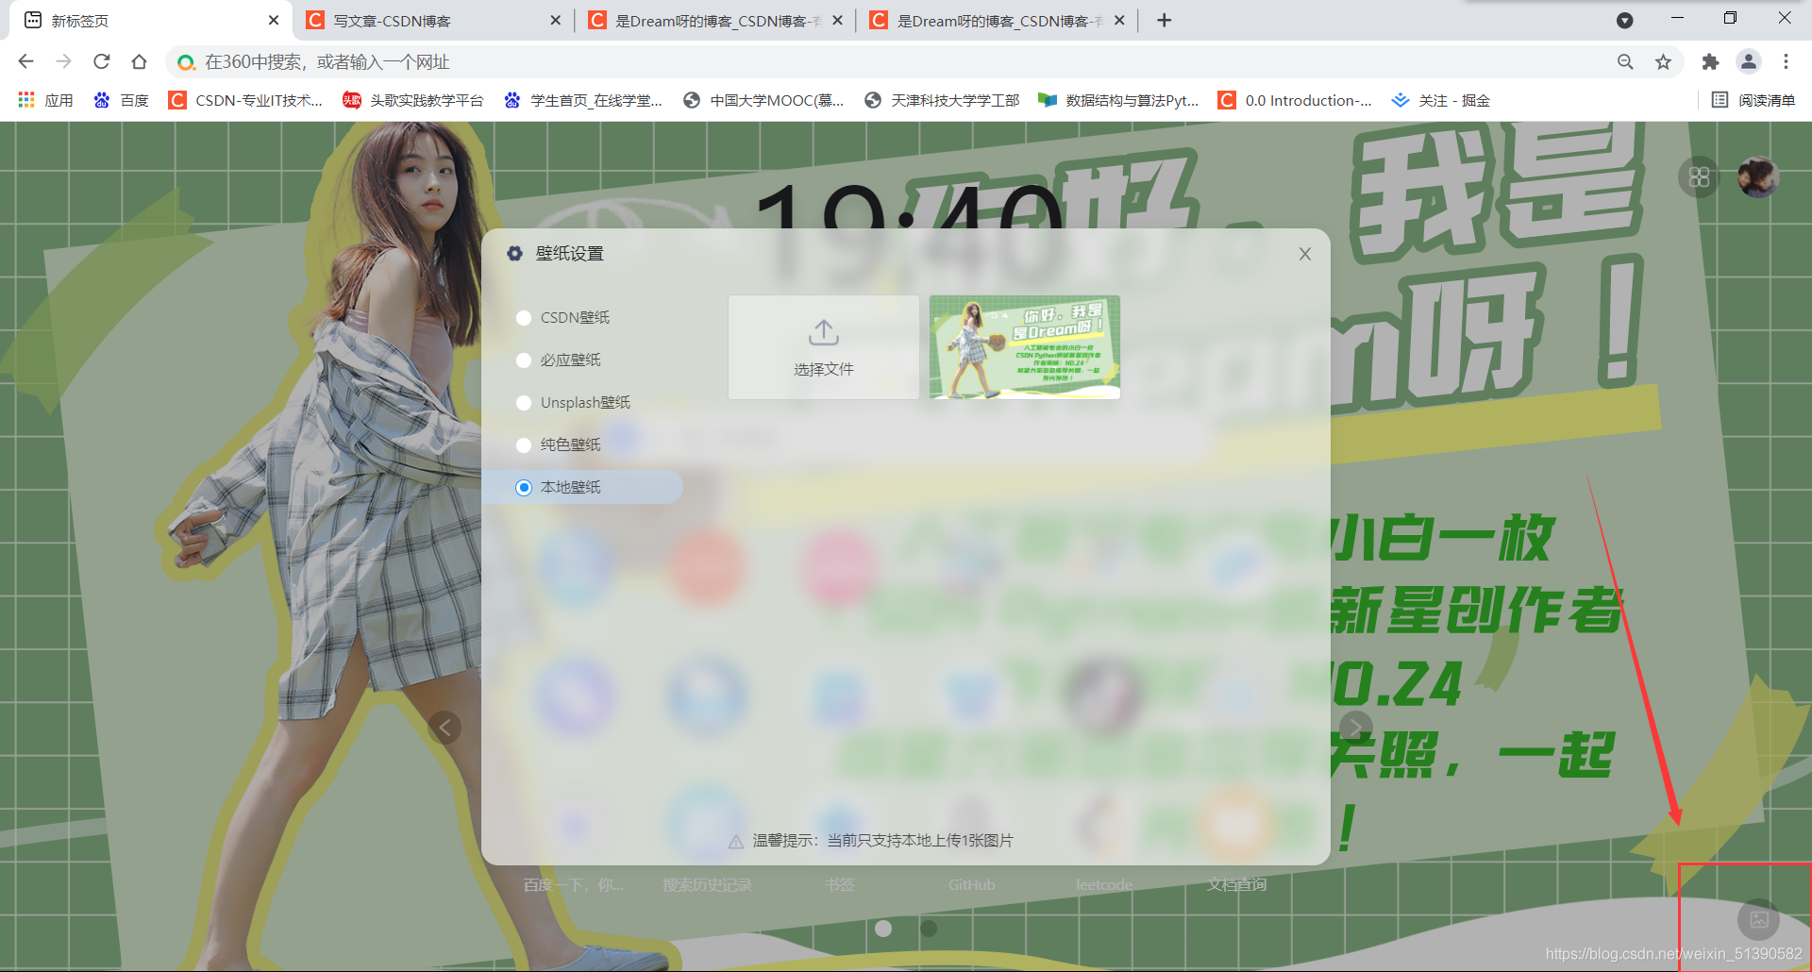Open the 关注 - 掘金 bookmark
Screen dimensions: 1812x972
(x=1441, y=100)
